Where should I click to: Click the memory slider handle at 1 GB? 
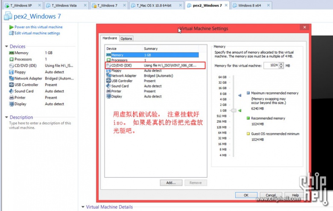coord(234,110)
